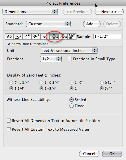Select the Radial Dimensions icon
The width and height of the screenshot is (126, 160).
pyautogui.click(x=27, y=37)
